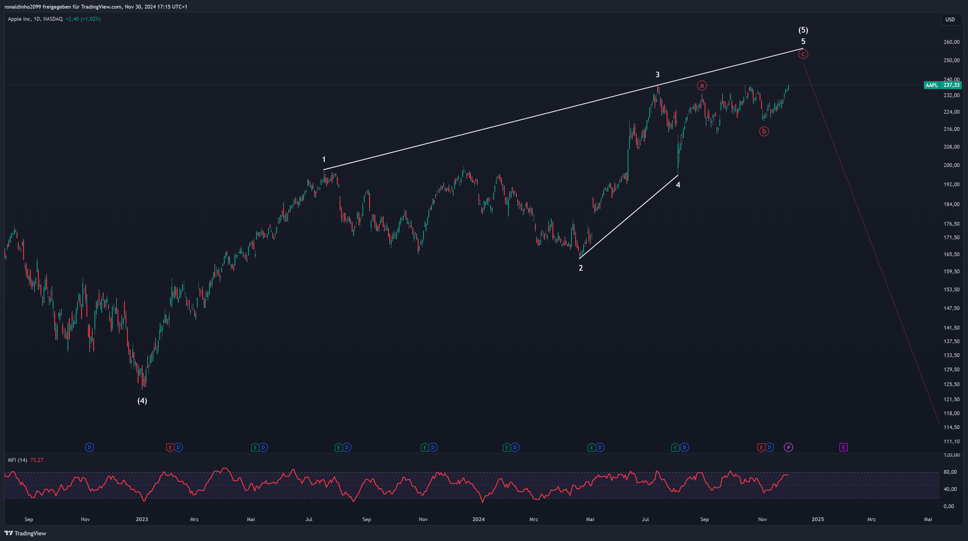Click the AAPL 237,33 price label

tap(943, 85)
